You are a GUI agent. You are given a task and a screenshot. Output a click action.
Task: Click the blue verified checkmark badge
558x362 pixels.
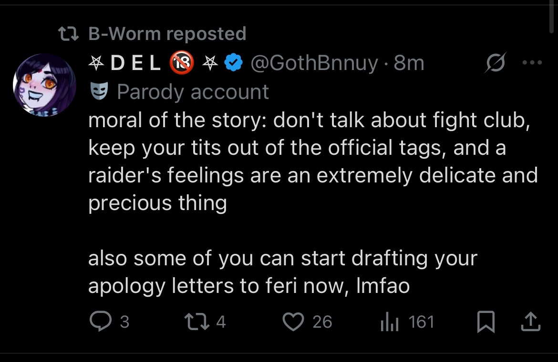pos(233,62)
